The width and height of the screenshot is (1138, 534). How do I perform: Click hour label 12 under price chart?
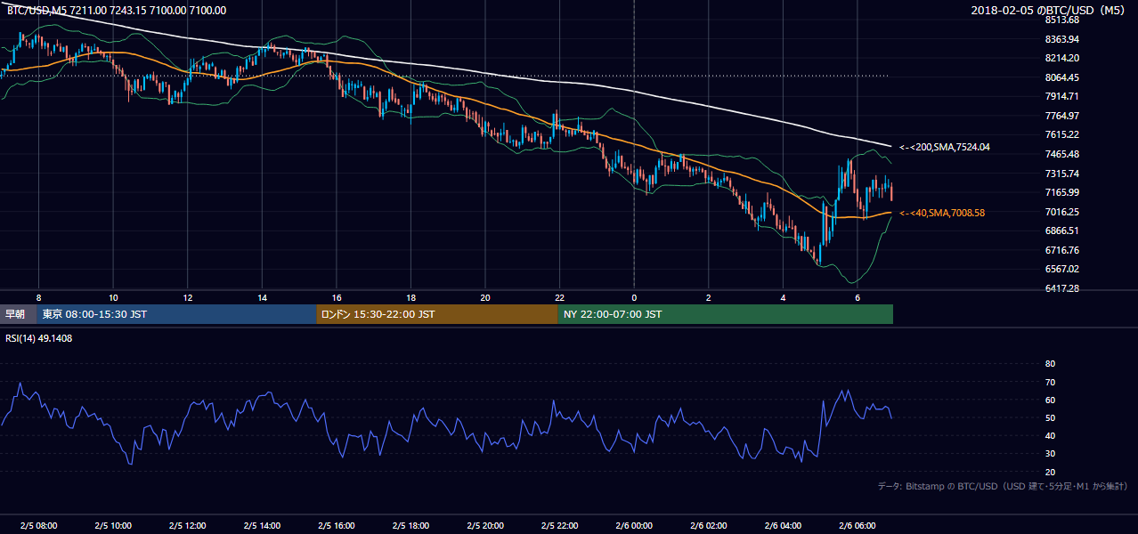[188, 297]
